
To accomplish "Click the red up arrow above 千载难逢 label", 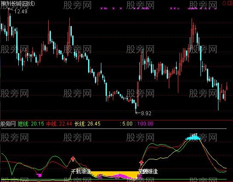I will pyautogui.click(x=73, y=159).
